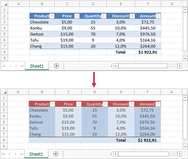Click Chocolate cell in blue table
Screen dimensions: 188x159
coord(42,22)
